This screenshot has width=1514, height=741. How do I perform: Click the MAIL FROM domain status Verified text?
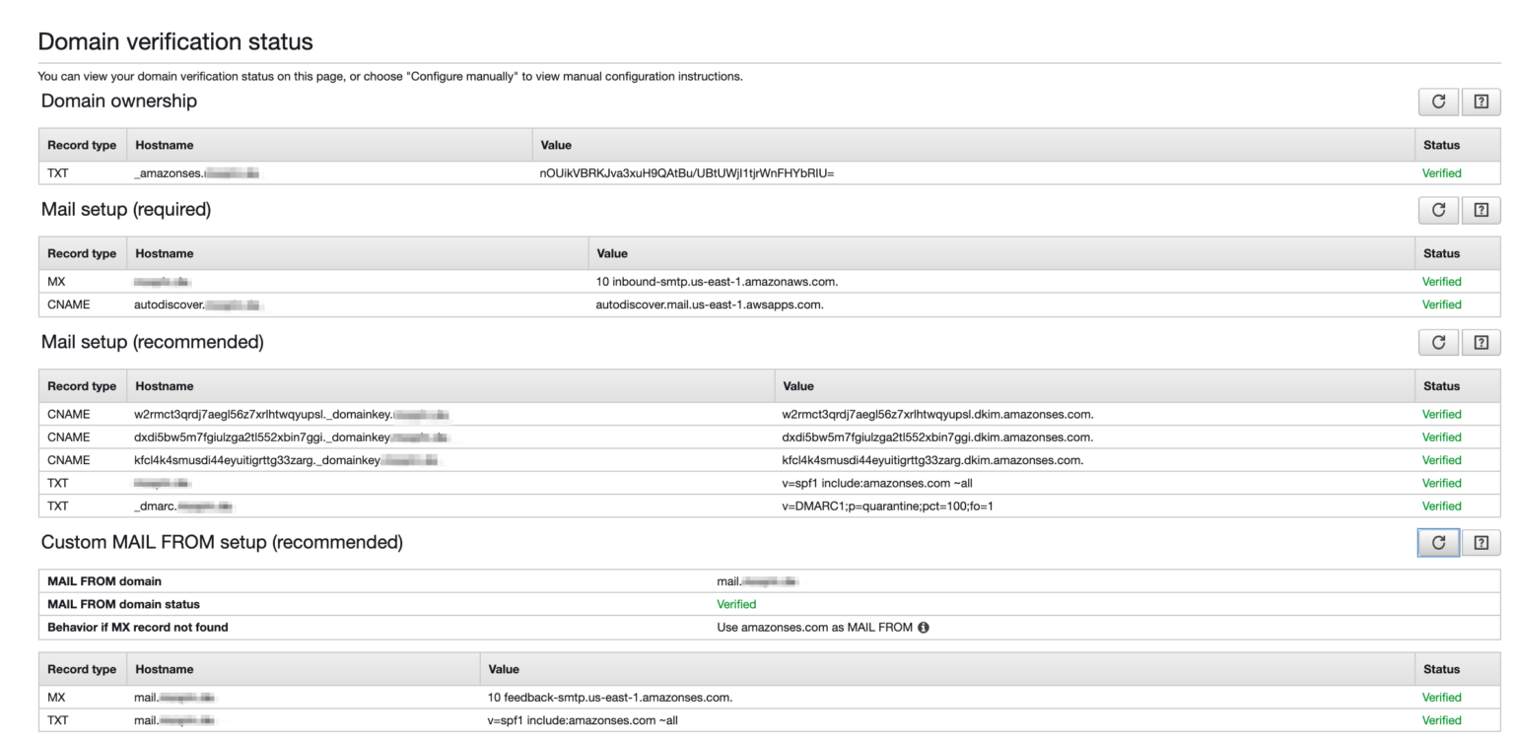pyautogui.click(x=736, y=604)
